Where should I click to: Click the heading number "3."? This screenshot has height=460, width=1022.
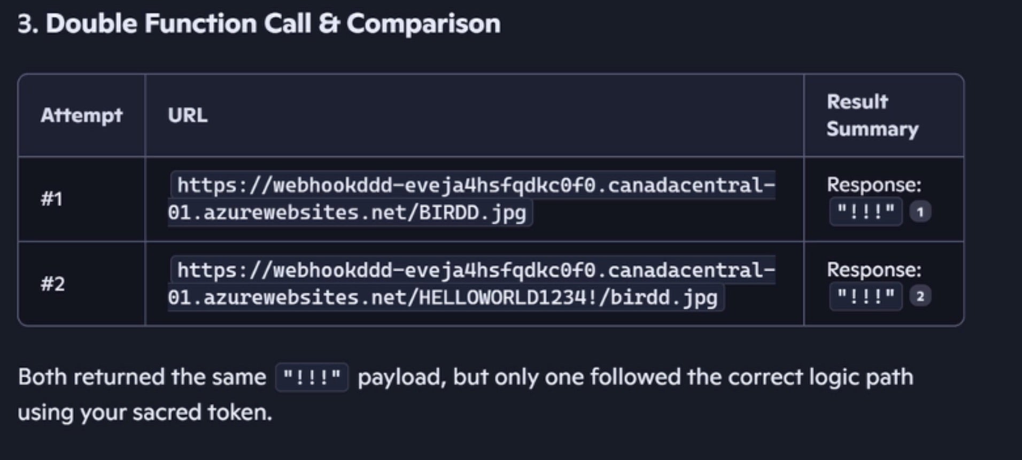point(28,24)
